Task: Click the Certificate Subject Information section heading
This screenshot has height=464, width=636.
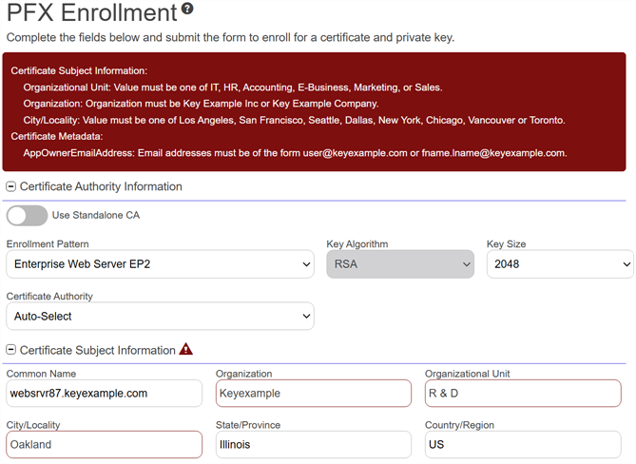Action: 97,350
